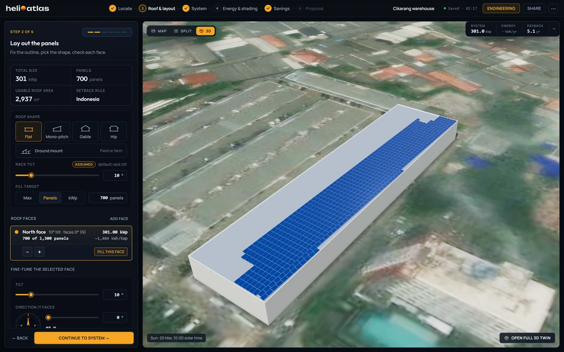
Task: Click the TOTAL SIZE 301 kWp value
Action: [x=26, y=79]
